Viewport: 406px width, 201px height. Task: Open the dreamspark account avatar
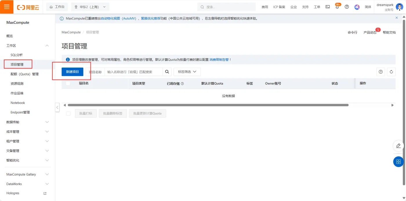(399, 7)
